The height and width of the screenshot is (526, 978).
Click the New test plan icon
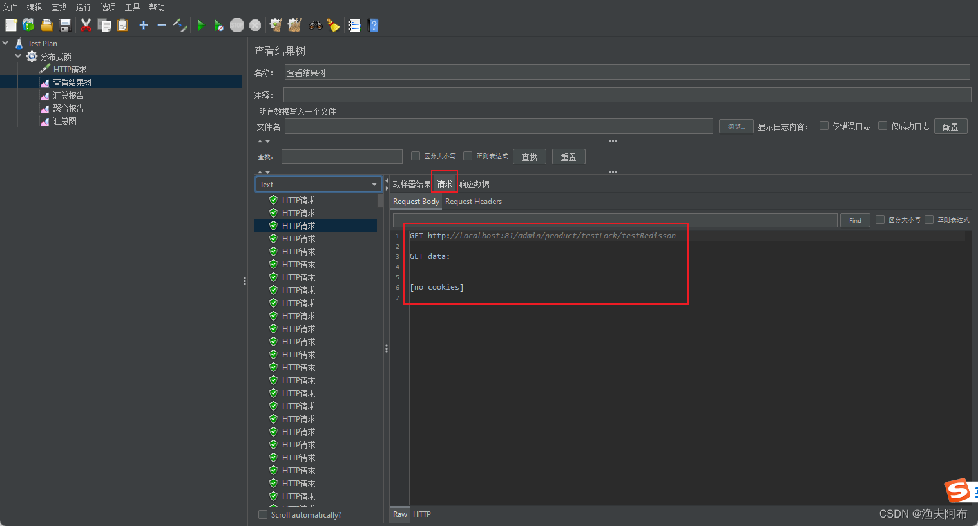pos(11,25)
